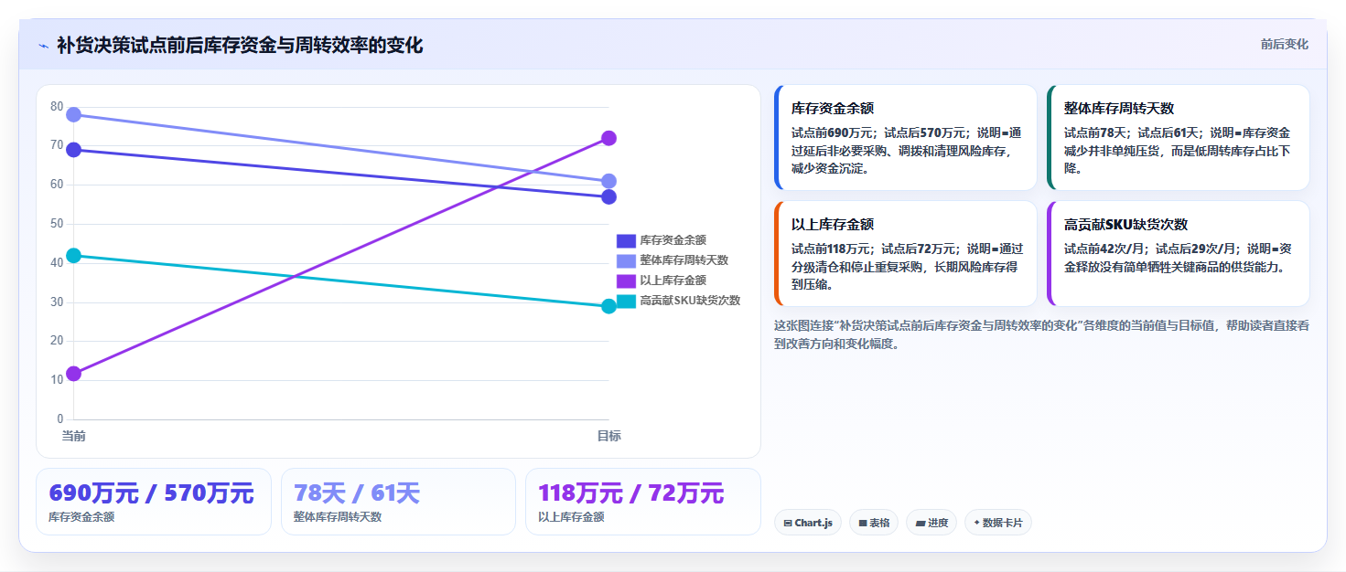The height and width of the screenshot is (572, 1346).
Task: Click the 118万元 / 72万元 stat value
Action: point(631,493)
